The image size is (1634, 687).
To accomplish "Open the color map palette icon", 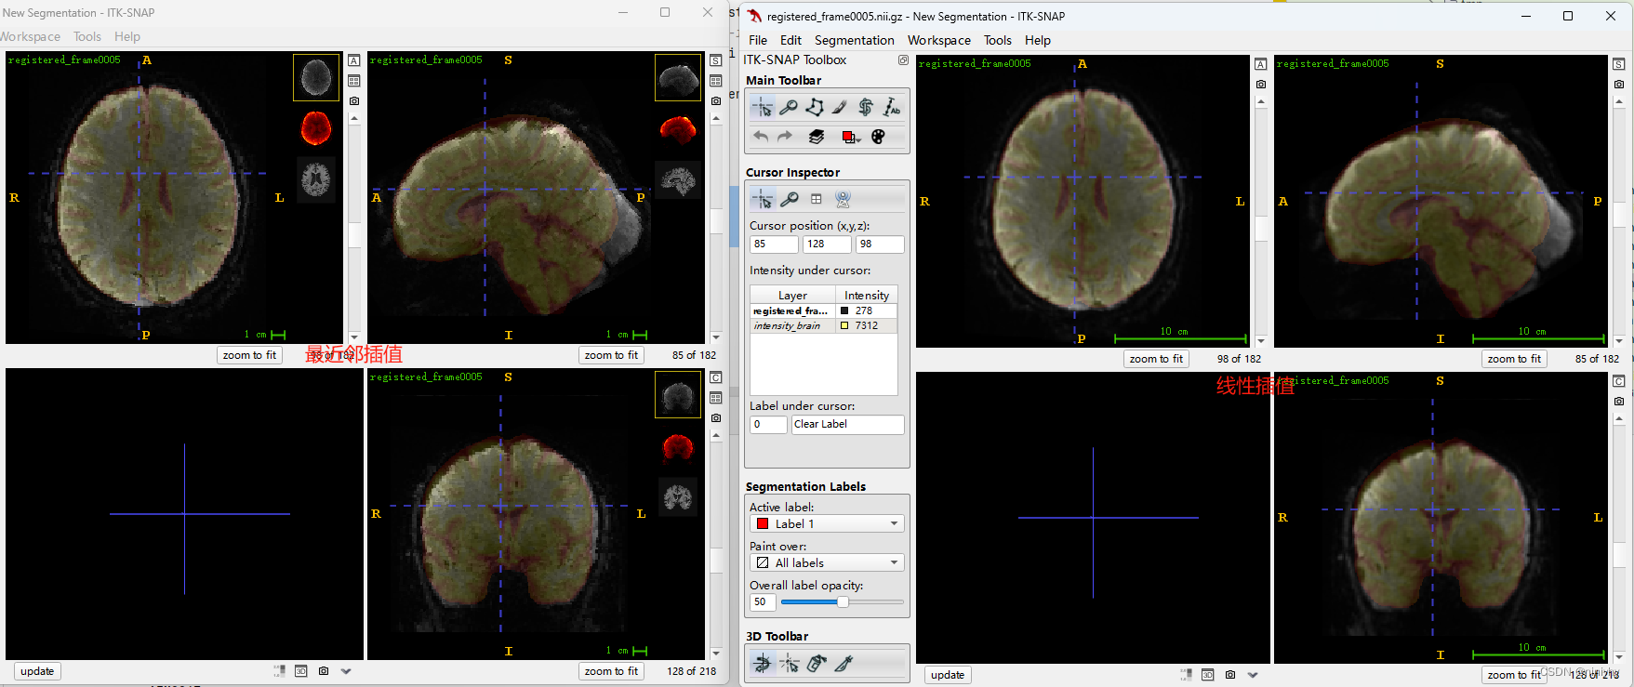I will pyautogui.click(x=878, y=137).
